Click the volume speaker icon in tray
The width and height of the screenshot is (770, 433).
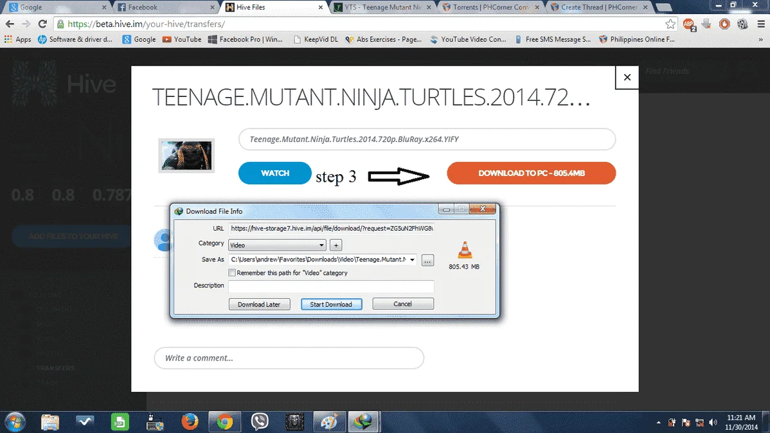coord(713,422)
